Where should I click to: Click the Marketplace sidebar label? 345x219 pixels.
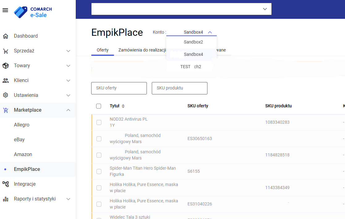pos(28,110)
